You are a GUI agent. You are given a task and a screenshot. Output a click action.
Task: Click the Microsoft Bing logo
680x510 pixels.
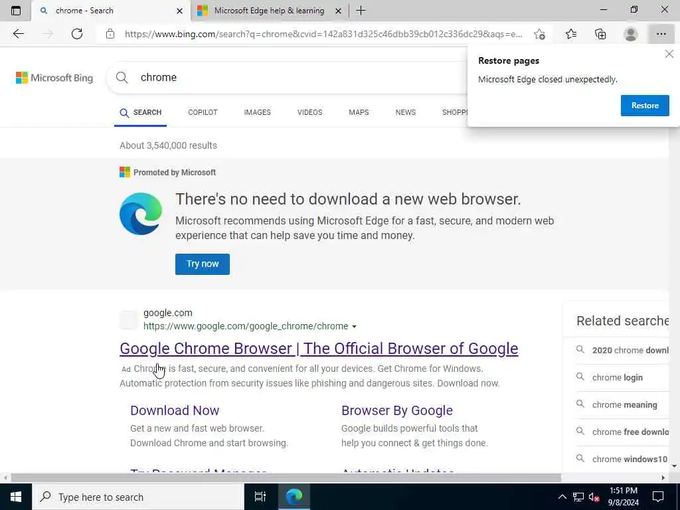[54, 78]
